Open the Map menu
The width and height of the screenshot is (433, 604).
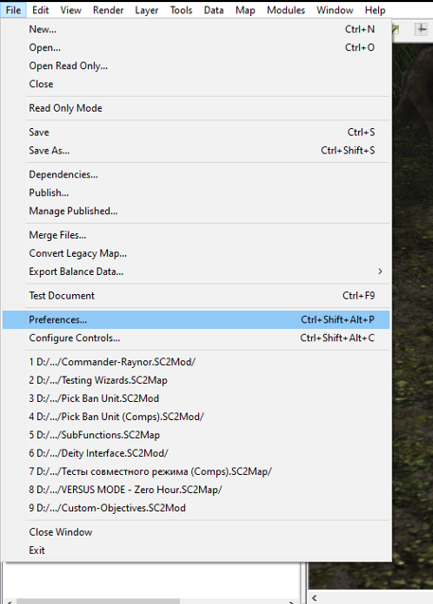coord(245,10)
